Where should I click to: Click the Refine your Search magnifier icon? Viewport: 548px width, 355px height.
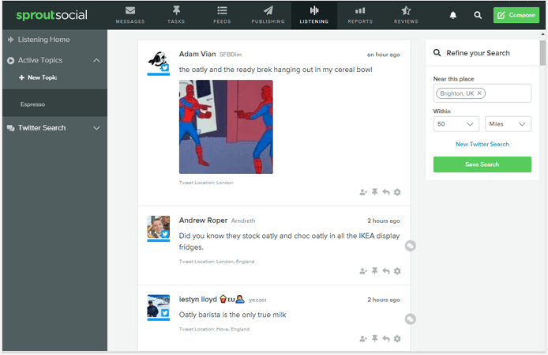tap(437, 53)
